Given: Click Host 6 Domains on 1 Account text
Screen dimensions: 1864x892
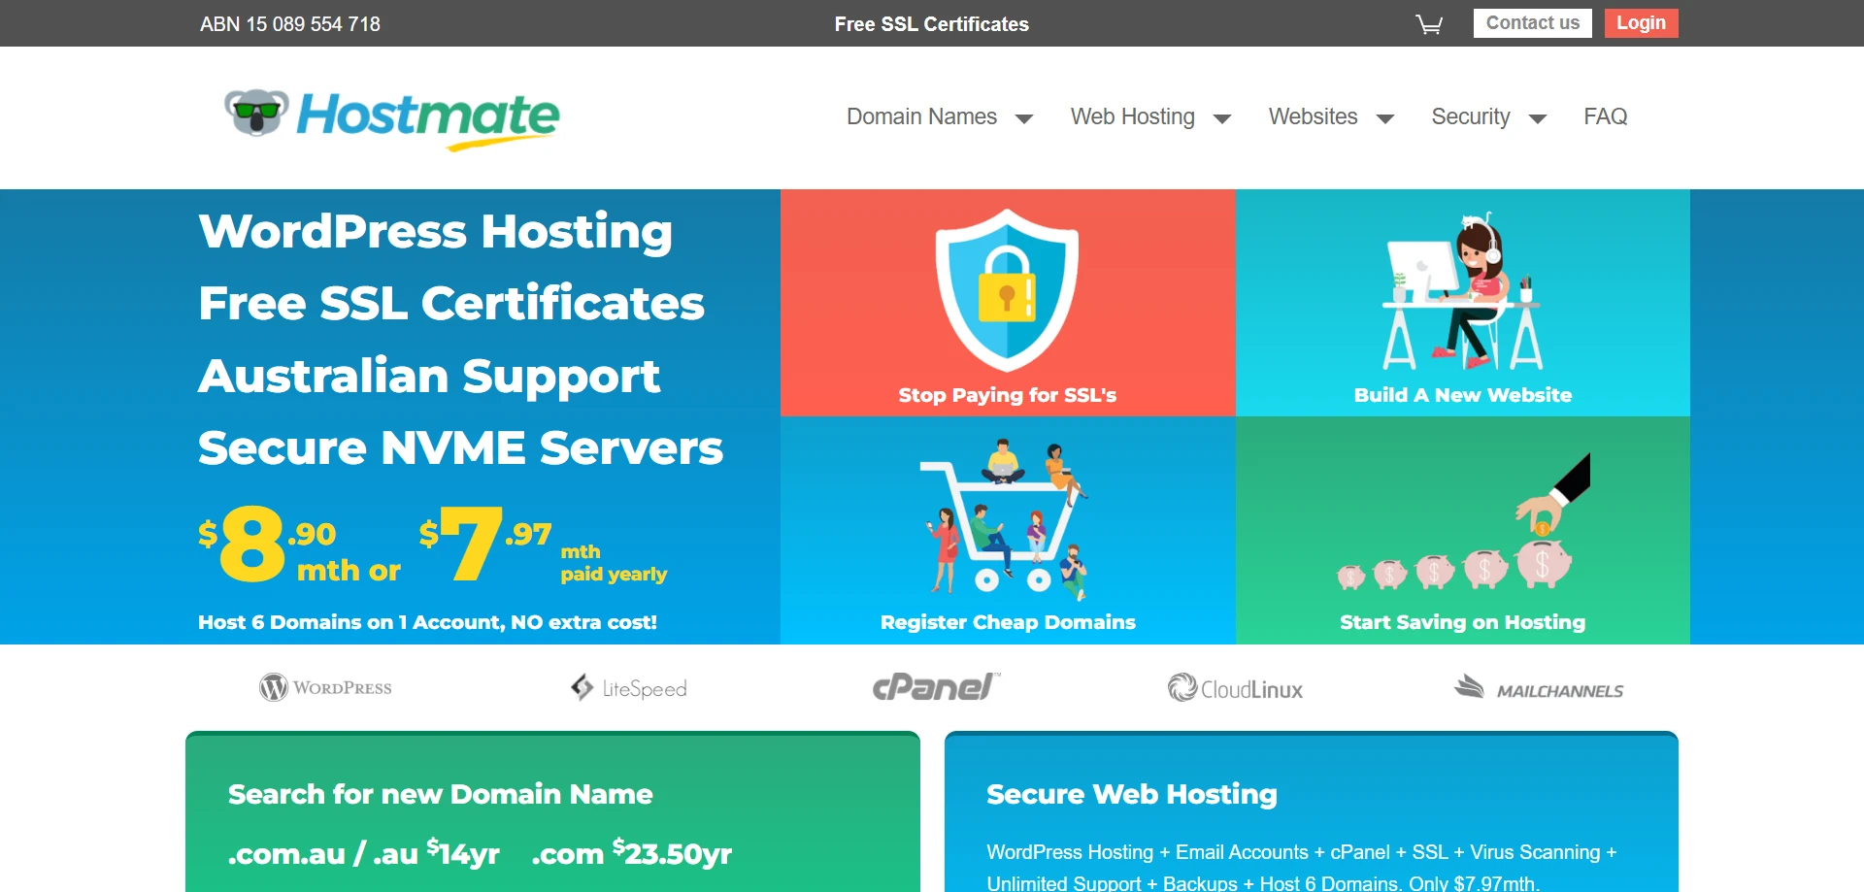Looking at the screenshot, I should tap(427, 622).
